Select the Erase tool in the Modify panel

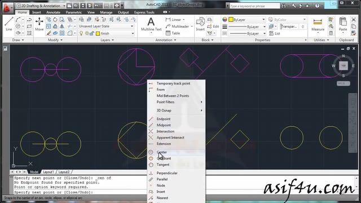point(49,33)
